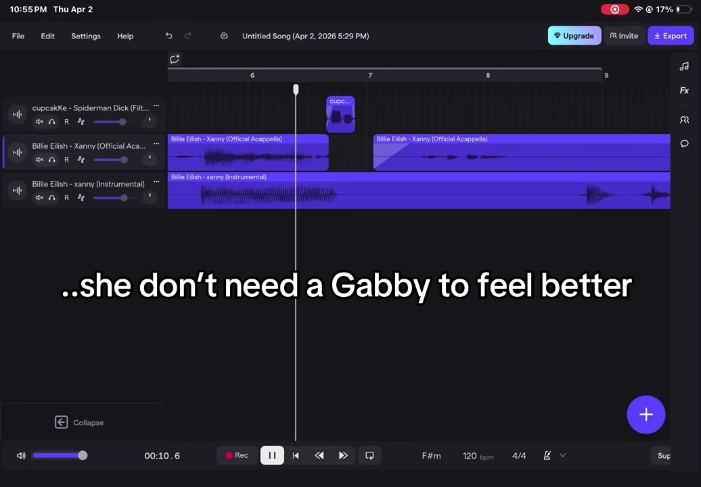Change the F#m key setting
Image resolution: width=701 pixels, height=487 pixels.
(x=432, y=456)
